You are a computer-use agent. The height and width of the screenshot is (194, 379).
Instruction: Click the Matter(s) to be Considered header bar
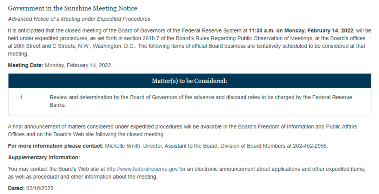(x=189, y=81)
